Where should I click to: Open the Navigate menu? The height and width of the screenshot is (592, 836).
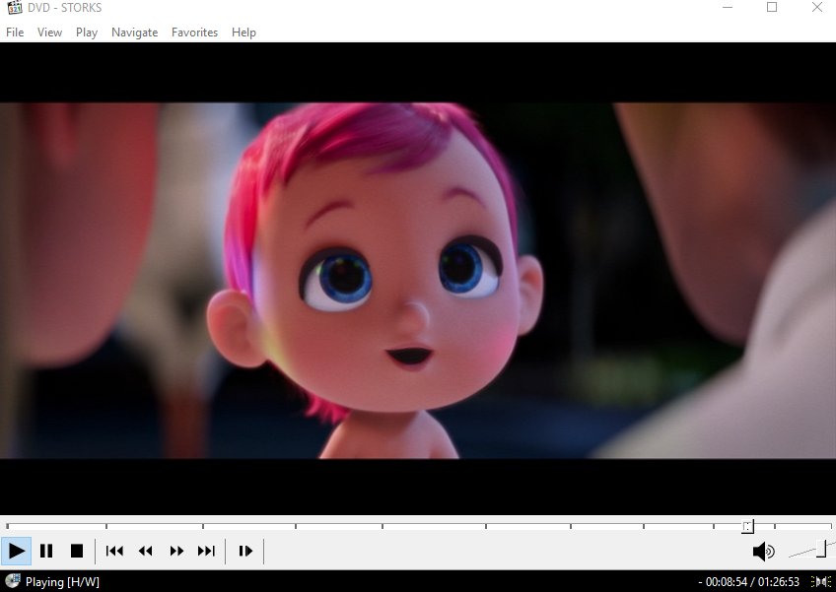pos(134,33)
